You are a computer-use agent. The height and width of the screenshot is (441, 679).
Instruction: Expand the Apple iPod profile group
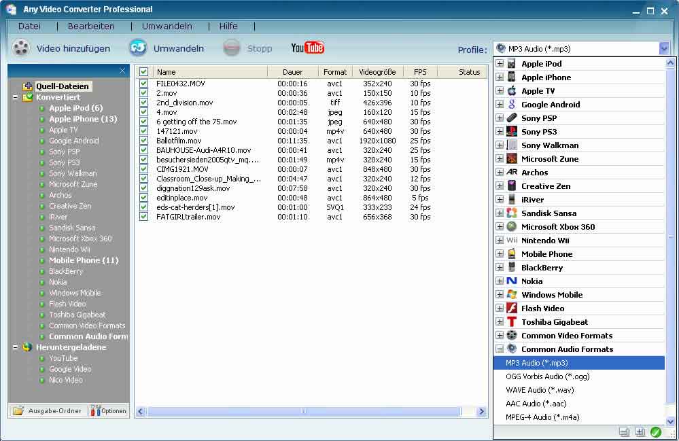[x=500, y=64]
